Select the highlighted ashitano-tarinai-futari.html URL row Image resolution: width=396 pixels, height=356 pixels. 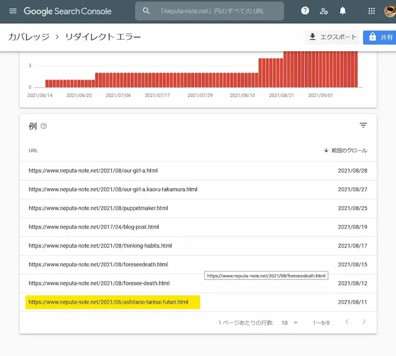(108, 302)
